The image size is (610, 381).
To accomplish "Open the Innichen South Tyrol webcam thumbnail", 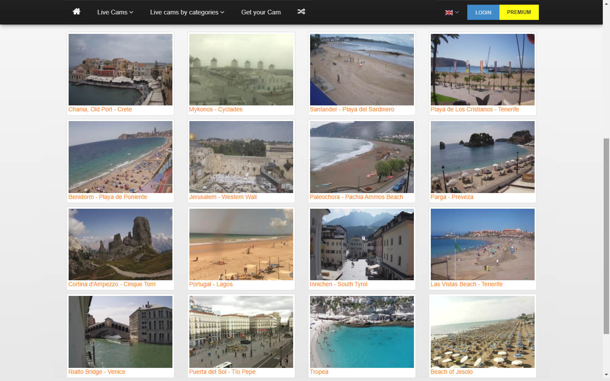I will coord(362,244).
